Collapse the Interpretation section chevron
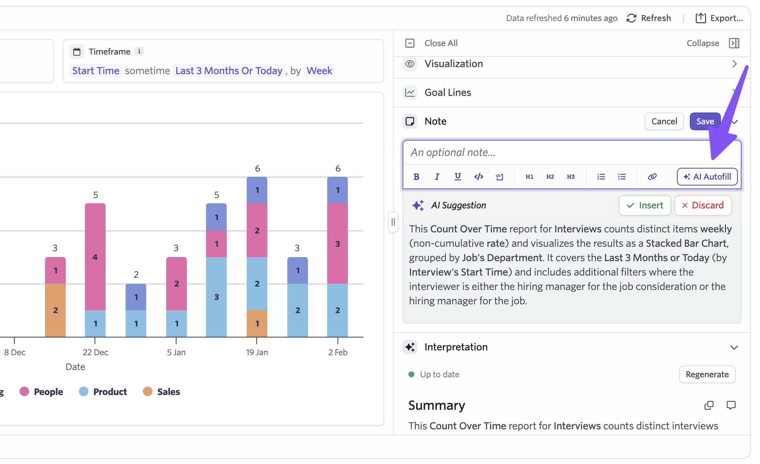 click(734, 347)
